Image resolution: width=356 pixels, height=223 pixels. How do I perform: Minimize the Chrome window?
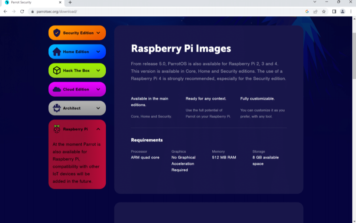327,2
